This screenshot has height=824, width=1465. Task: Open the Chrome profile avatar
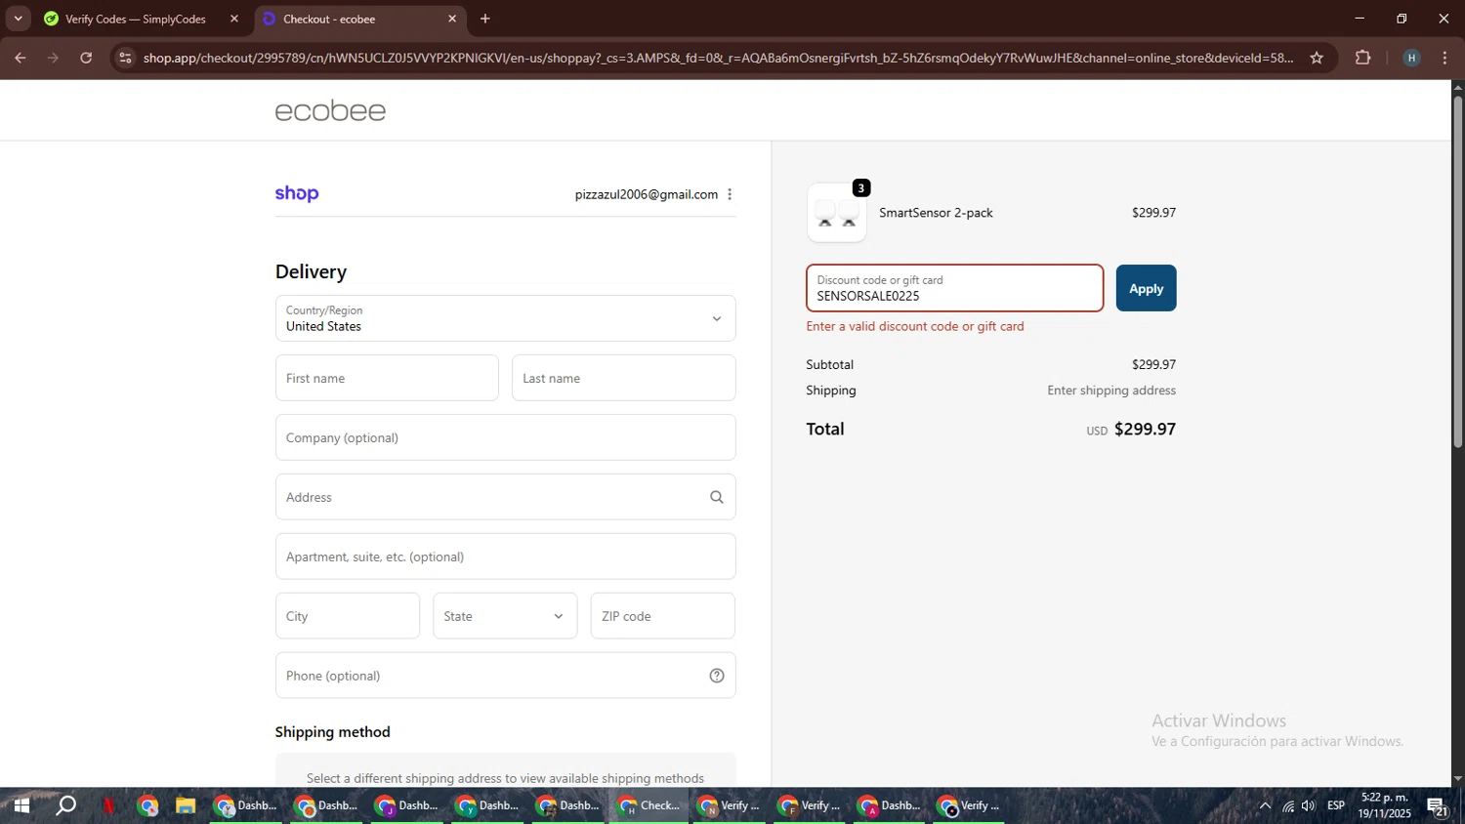coord(1411,58)
